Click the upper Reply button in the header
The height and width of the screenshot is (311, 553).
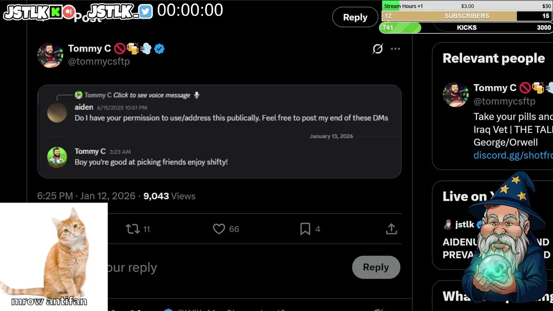click(355, 17)
